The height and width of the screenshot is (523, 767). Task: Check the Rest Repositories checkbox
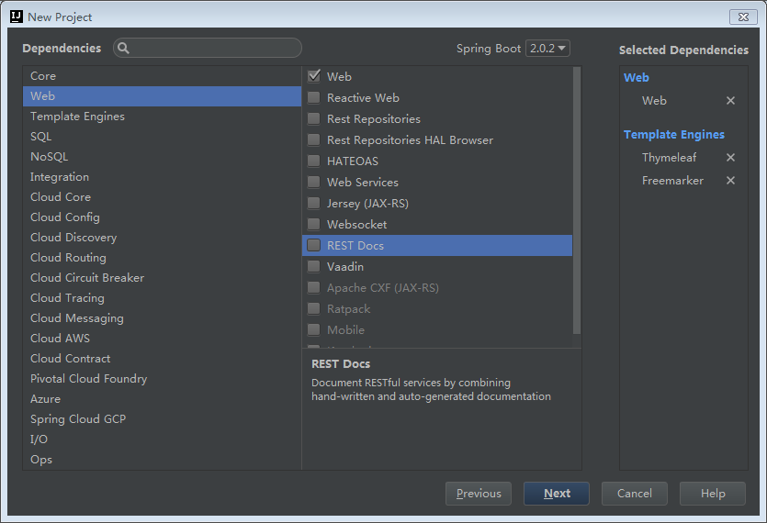click(x=313, y=118)
